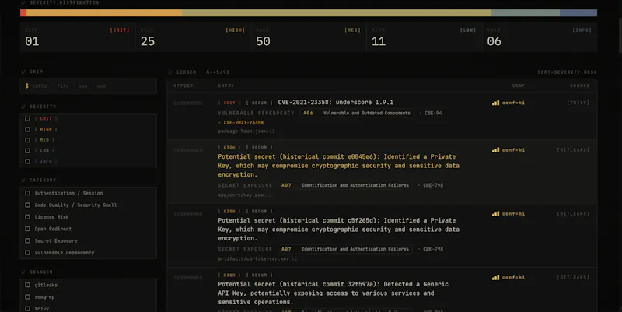Click the gray-green low segment of the severity bar
This screenshot has width=622, height=312.
tap(526, 13)
